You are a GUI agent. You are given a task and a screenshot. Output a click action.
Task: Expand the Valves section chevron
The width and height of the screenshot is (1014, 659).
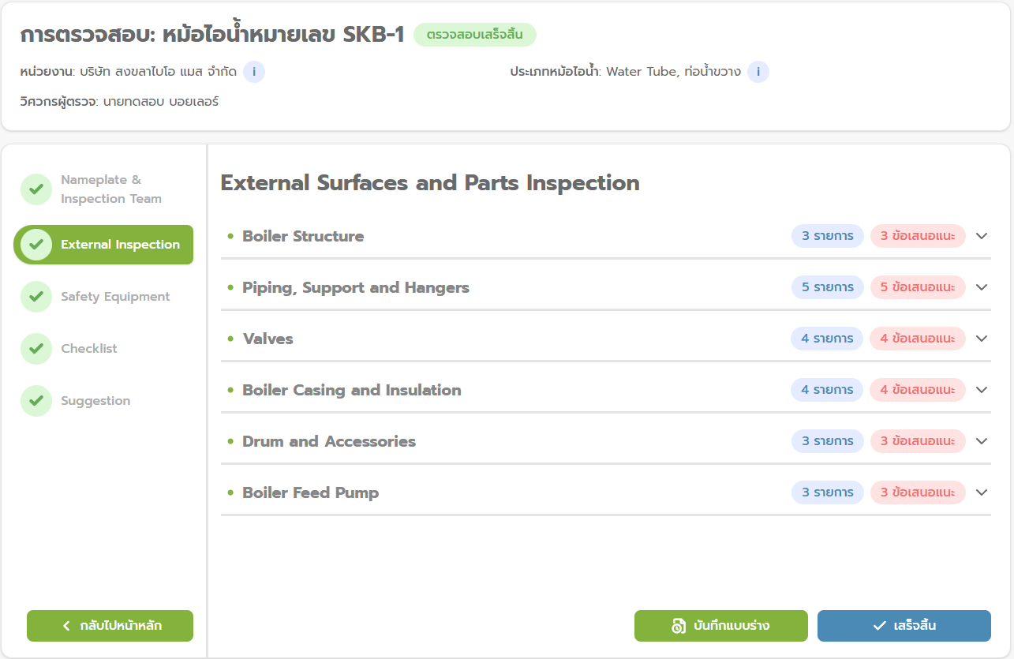[x=982, y=339]
